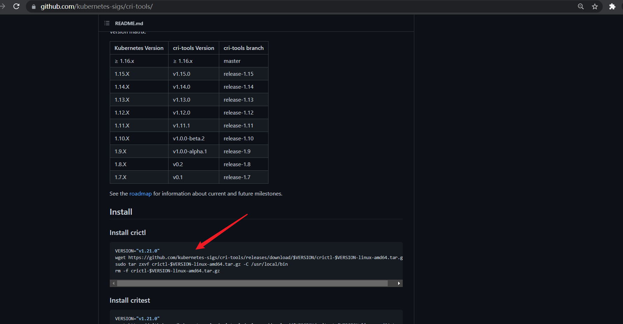Screen dimensions: 623x324
Task: Select the release-1.14 cell
Action: point(244,87)
